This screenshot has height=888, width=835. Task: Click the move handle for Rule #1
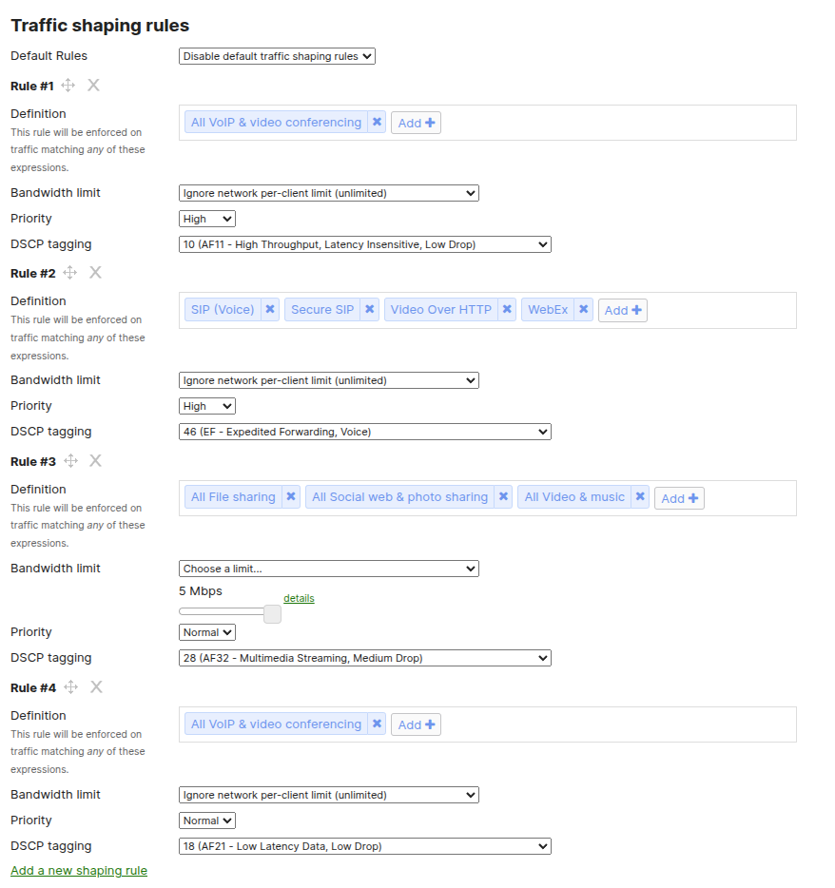coord(68,86)
